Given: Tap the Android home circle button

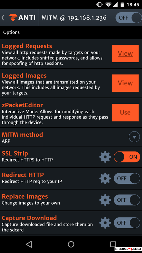Looking at the screenshot, I should (x=71, y=244).
